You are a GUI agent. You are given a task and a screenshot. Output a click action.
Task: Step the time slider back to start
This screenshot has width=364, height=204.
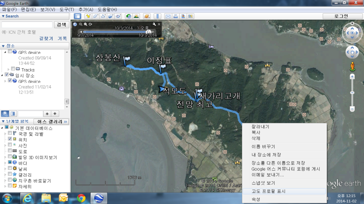[x=81, y=32]
